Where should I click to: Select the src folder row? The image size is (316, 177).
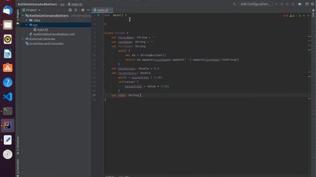(x=56, y=25)
